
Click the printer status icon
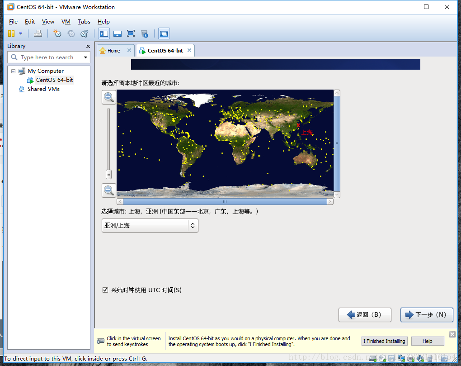(411, 358)
